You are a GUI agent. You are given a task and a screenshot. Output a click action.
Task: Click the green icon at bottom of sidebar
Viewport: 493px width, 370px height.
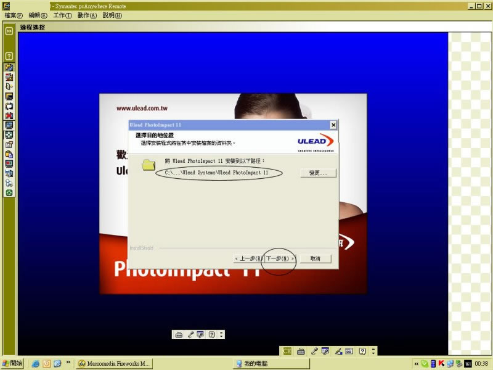click(9, 192)
